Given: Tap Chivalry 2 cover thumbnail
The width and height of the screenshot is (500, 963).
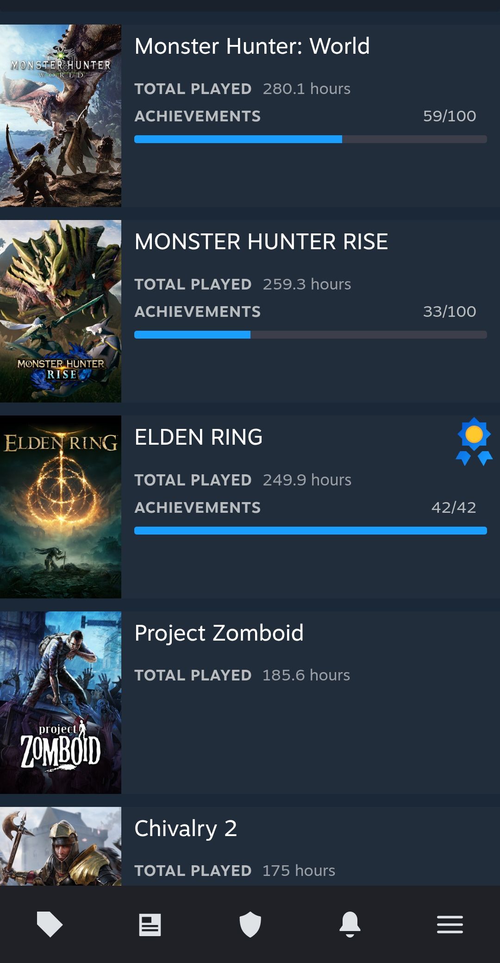Looking at the screenshot, I should click(61, 846).
